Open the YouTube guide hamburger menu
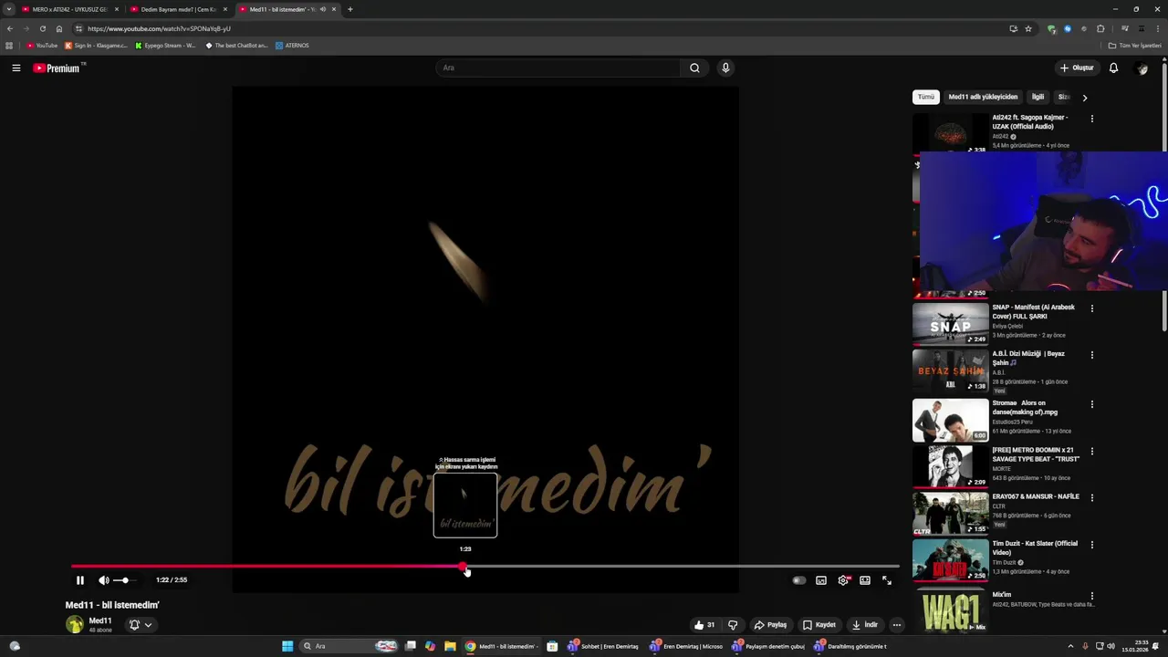 point(16,68)
